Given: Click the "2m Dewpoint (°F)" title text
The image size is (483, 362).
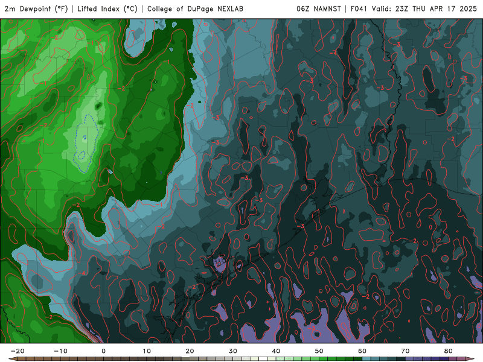Looking at the screenshot, I should (36, 8).
